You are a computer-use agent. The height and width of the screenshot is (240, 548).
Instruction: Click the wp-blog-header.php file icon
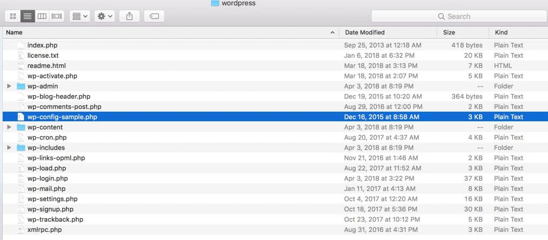tap(21, 96)
